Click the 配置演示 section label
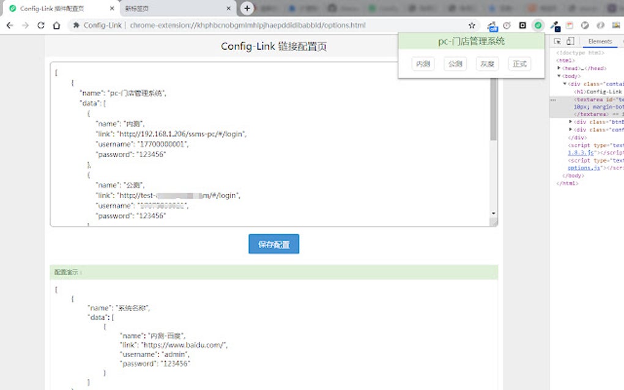This screenshot has width=624, height=390. pyautogui.click(x=68, y=272)
